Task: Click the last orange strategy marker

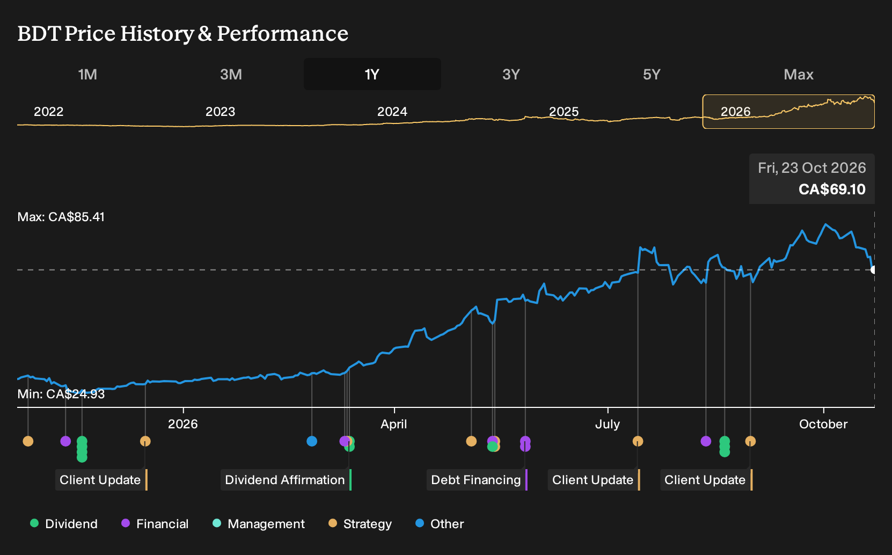Action: pyautogui.click(x=750, y=441)
